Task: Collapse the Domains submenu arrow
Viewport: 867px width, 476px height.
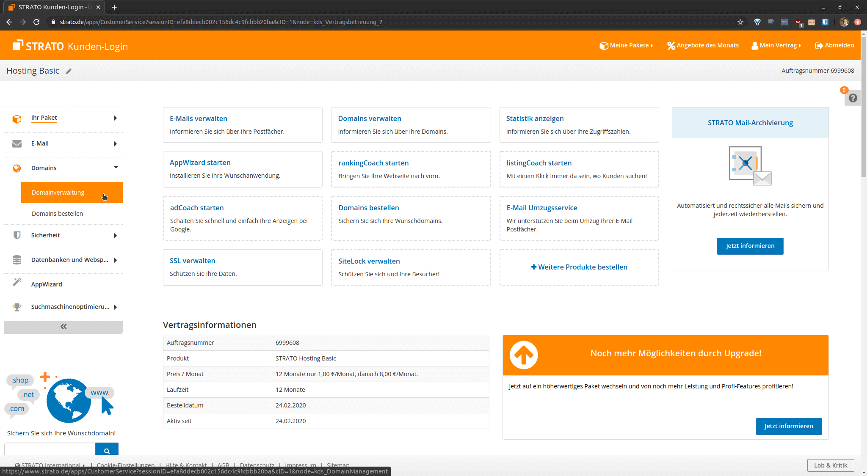Action: pos(116,168)
